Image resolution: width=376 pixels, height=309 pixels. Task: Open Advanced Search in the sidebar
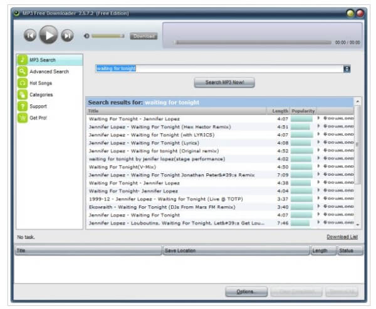click(x=49, y=71)
